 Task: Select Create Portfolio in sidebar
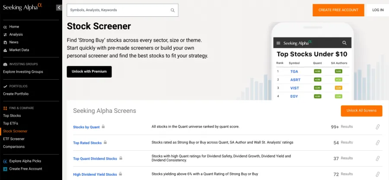pyautogui.click(x=16, y=94)
